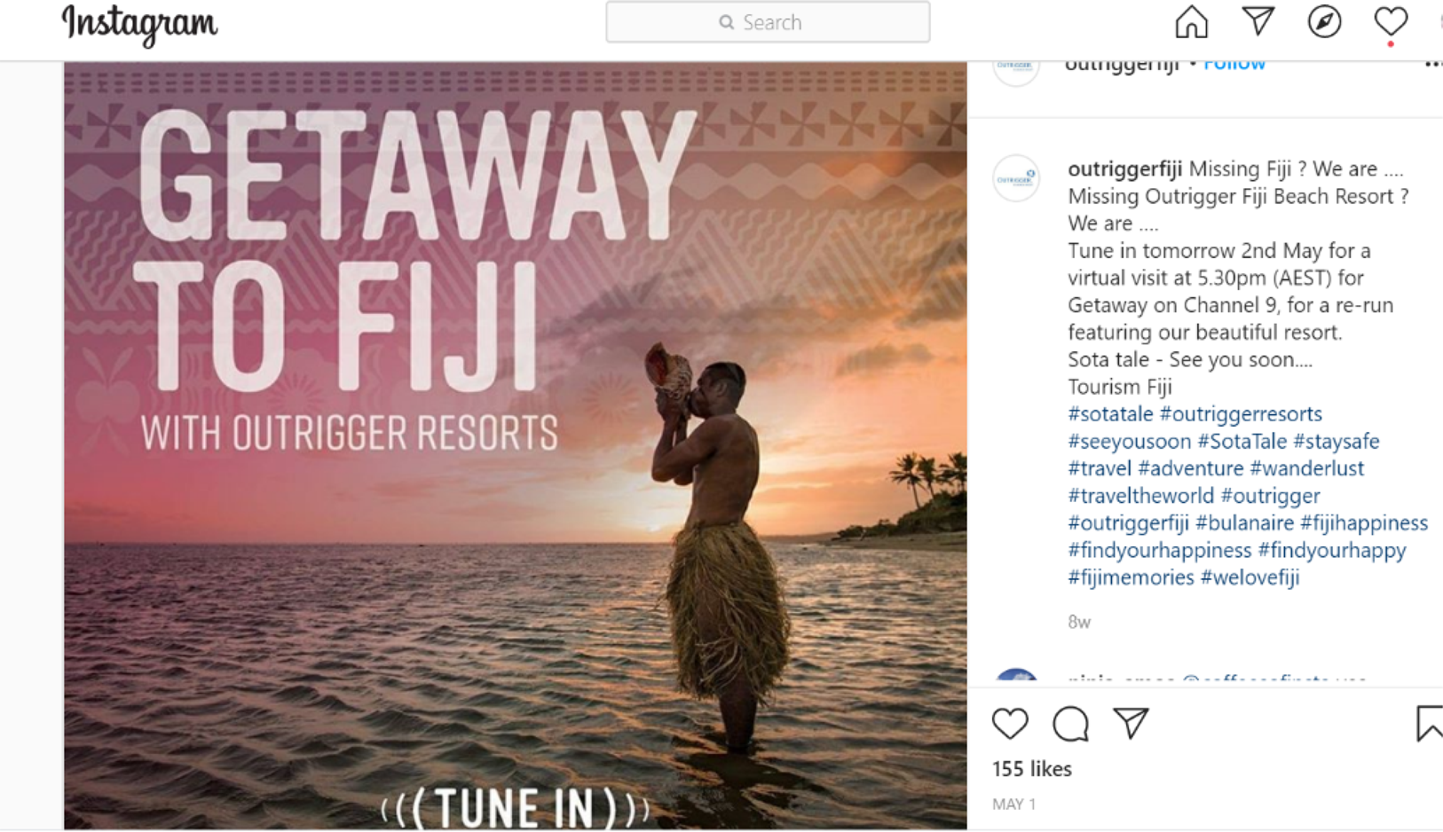The height and width of the screenshot is (832, 1443).
Task: Open activity heart icon in header
Action: coord(1391,22)
